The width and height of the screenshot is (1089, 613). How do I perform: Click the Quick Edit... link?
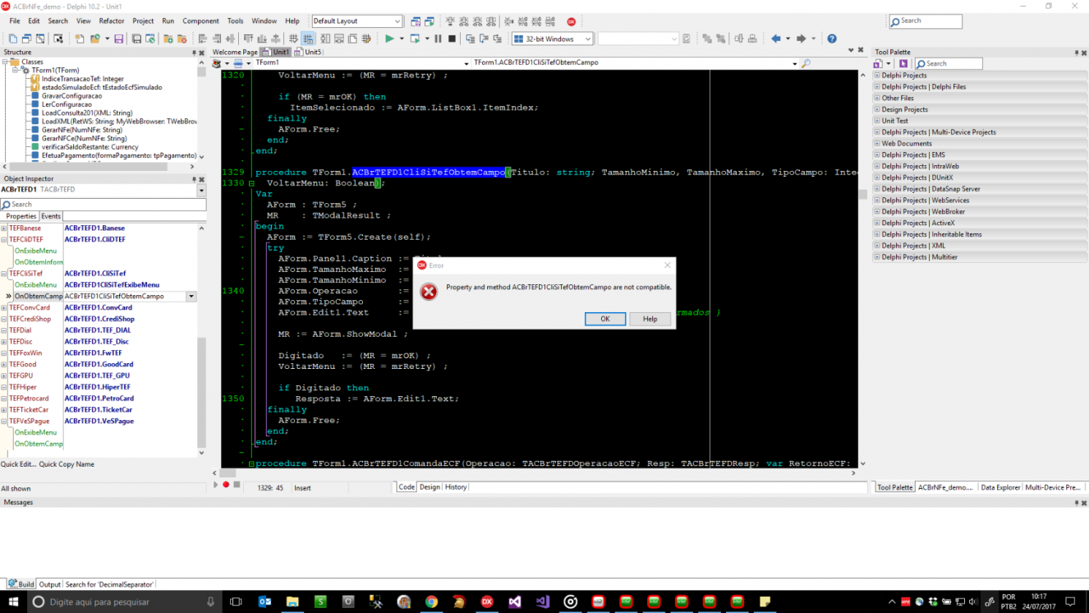click(x=18, y=464)
